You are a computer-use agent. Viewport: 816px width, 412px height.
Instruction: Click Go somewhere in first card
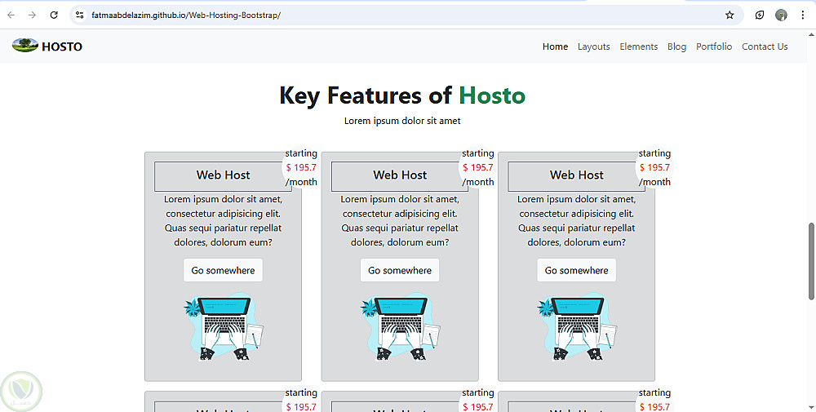[223, 271]
